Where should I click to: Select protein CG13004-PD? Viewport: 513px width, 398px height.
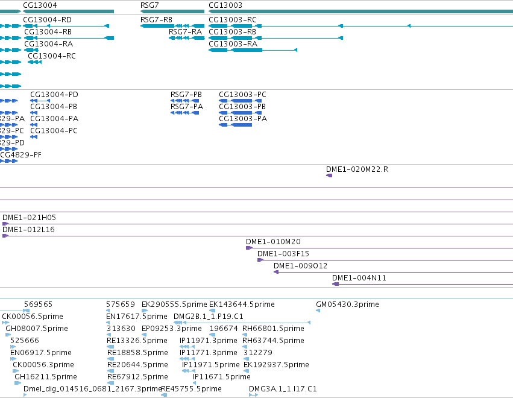coord(54,95)
